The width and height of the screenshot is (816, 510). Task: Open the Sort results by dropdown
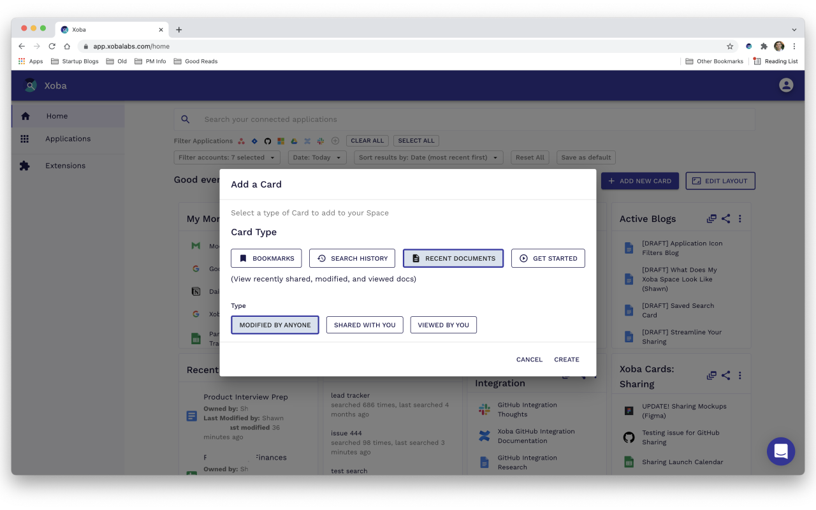tap(428, 157)
